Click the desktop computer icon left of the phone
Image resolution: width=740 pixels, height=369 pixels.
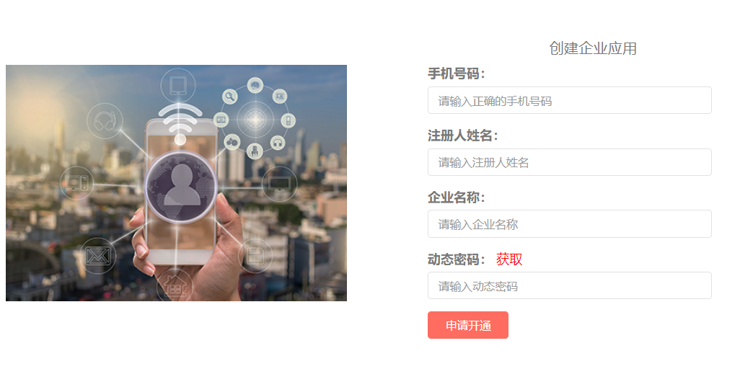click(x=76, y=183)
